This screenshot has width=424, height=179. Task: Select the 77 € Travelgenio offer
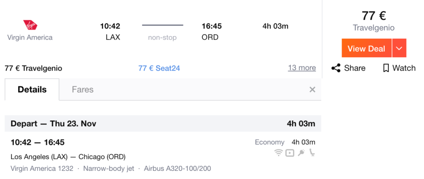coord(34,68)
